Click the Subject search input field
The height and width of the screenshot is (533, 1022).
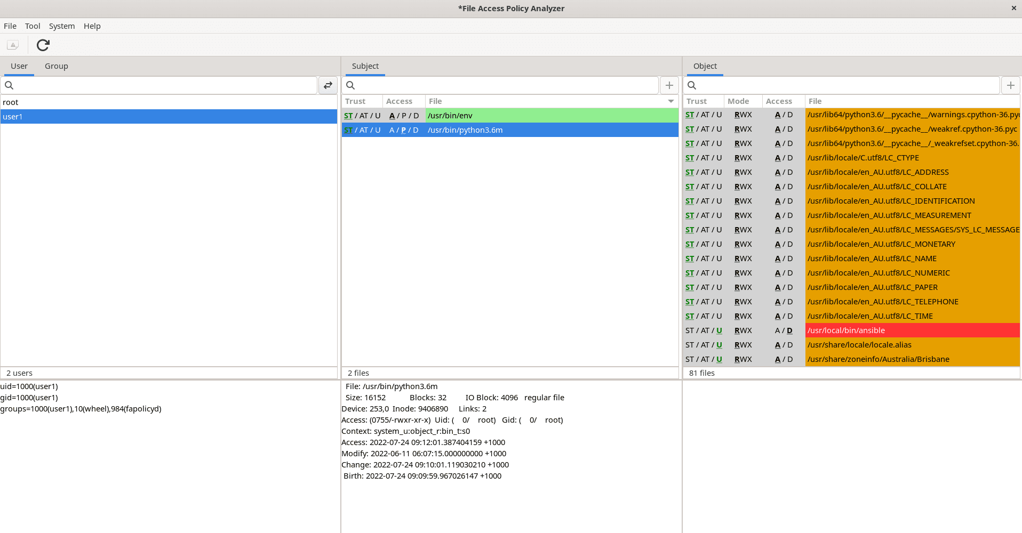[500, 85]
